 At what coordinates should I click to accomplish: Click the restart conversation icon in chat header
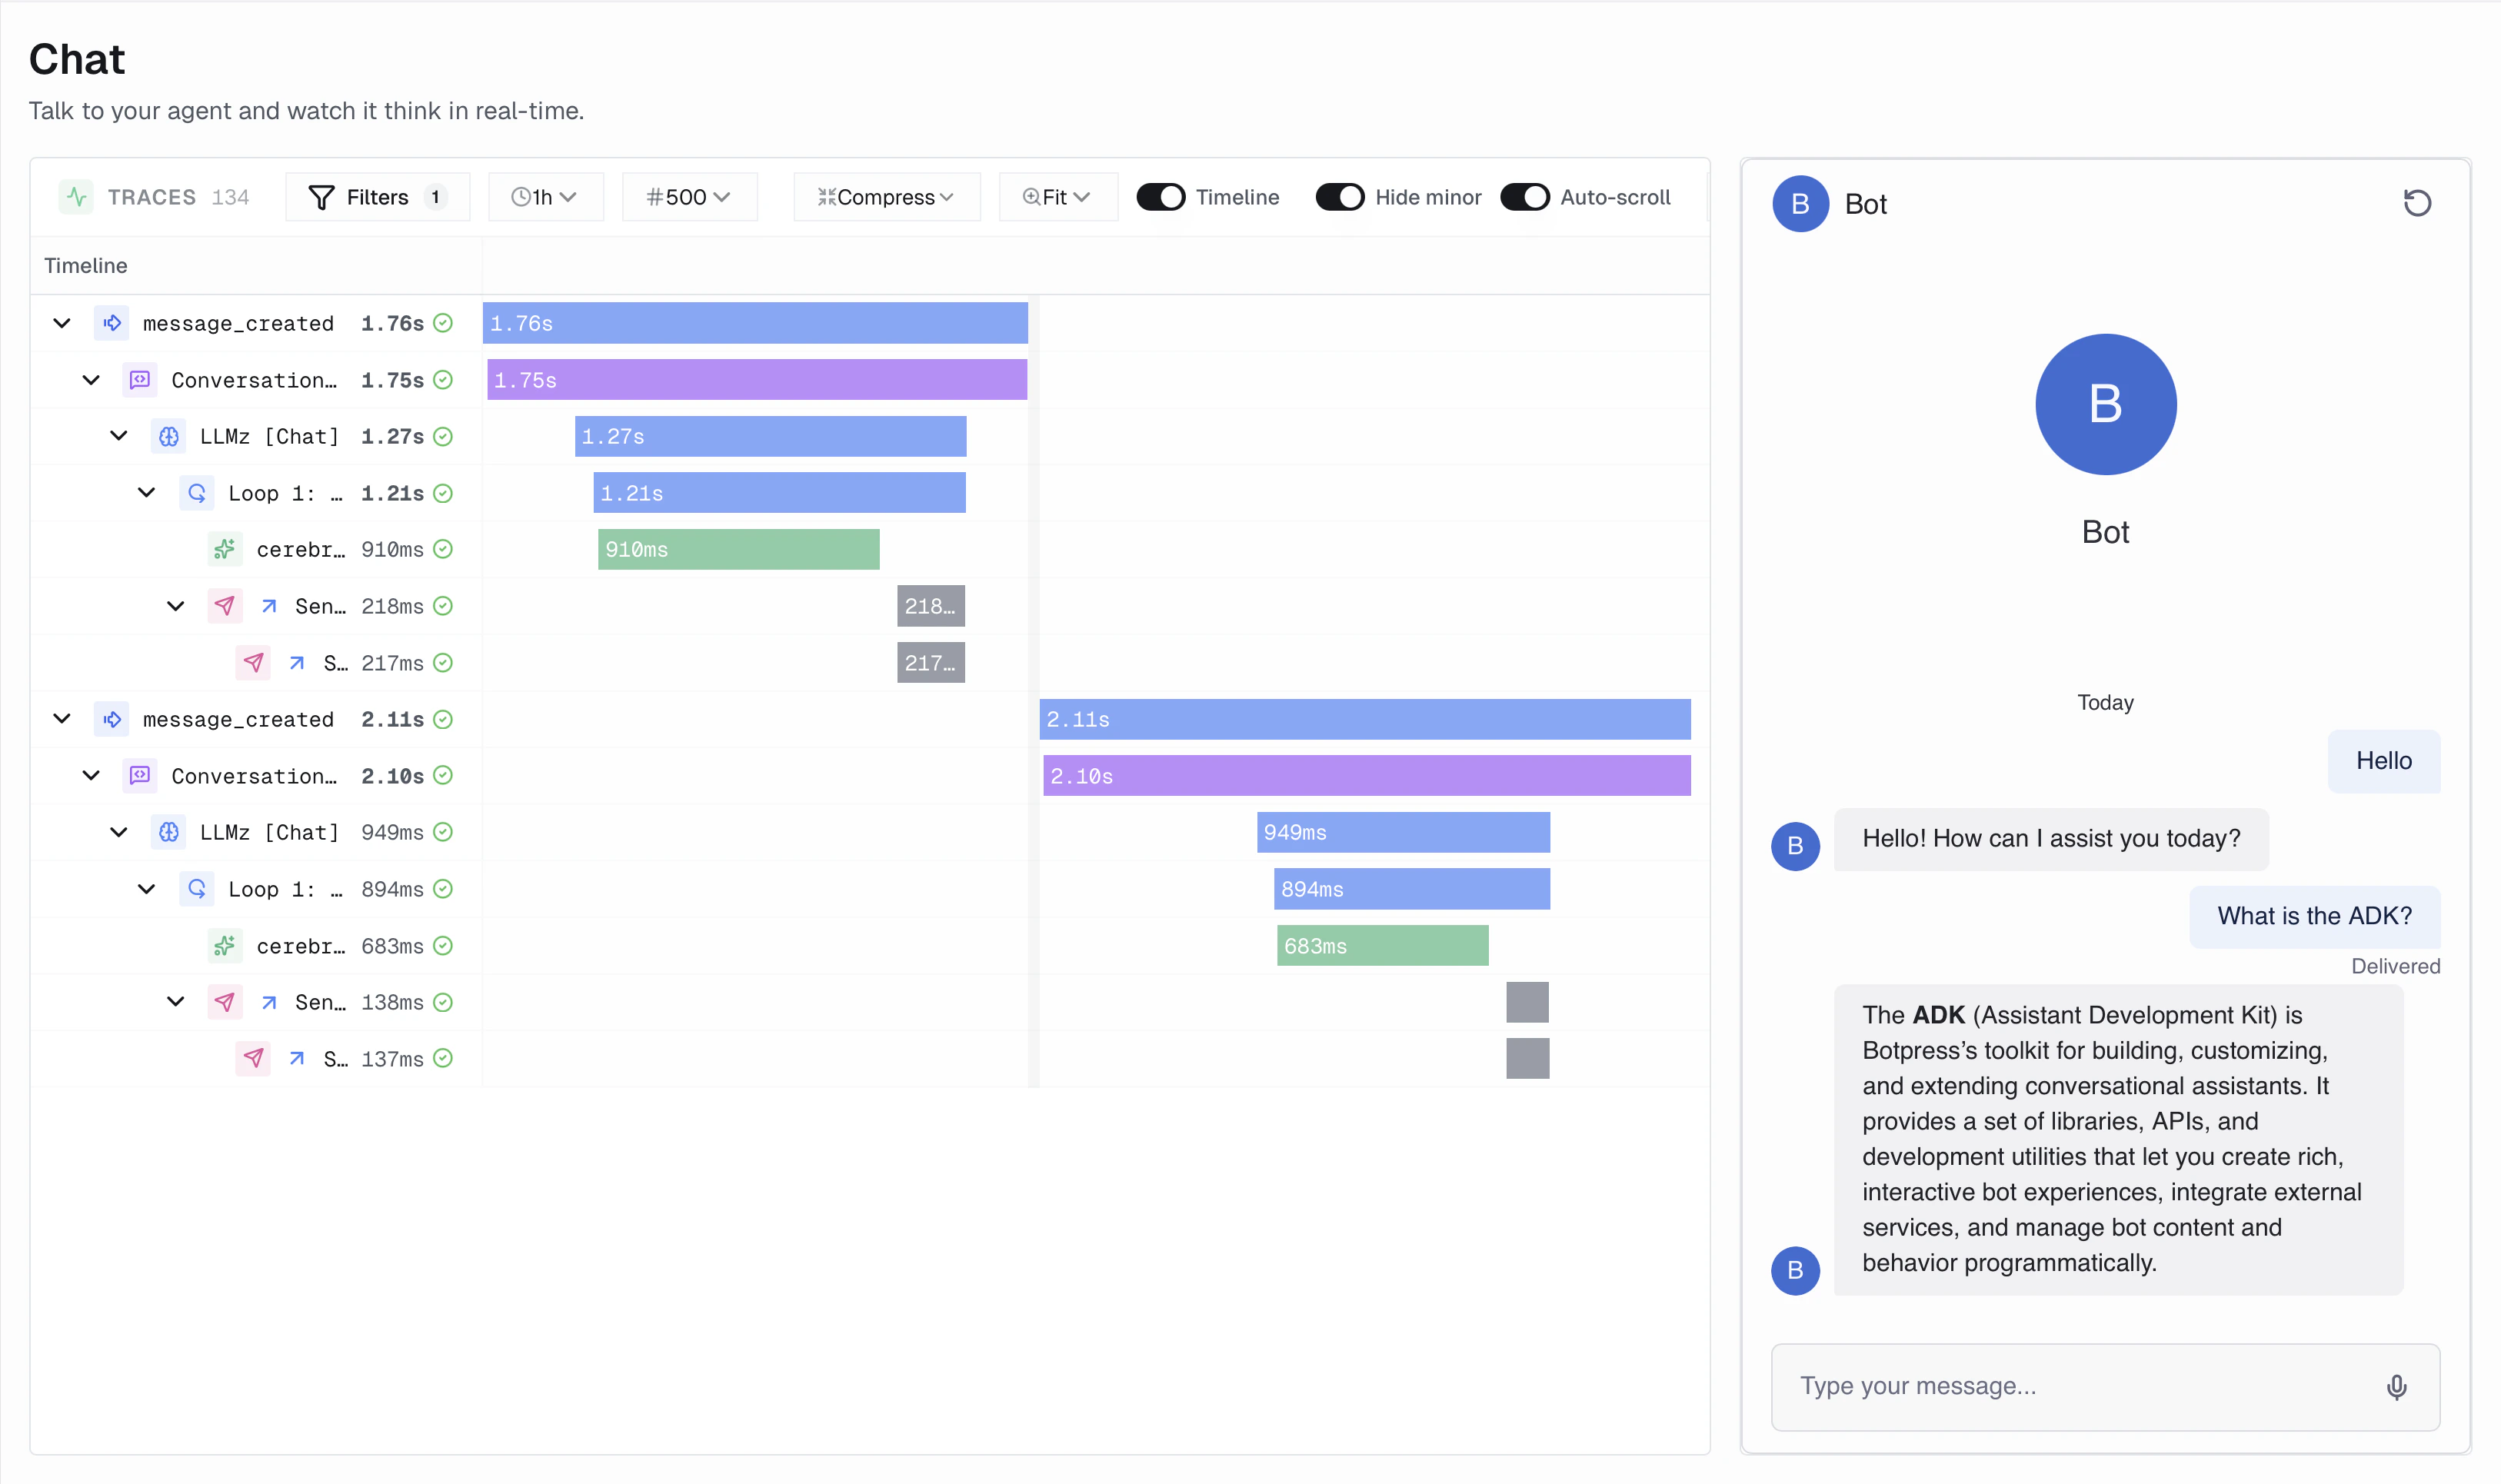click(2418, 203)
